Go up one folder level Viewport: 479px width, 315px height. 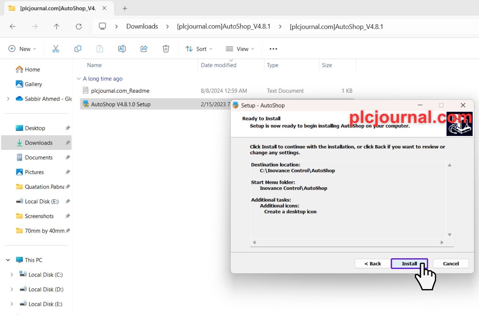point(57,27)
